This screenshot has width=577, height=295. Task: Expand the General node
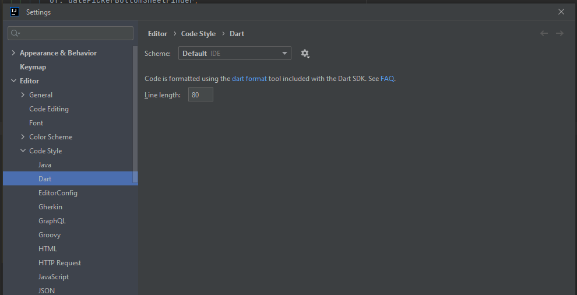(x=23, y=95)
